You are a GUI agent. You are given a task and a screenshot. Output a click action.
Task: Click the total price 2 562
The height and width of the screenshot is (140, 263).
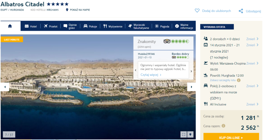point(248,128)
